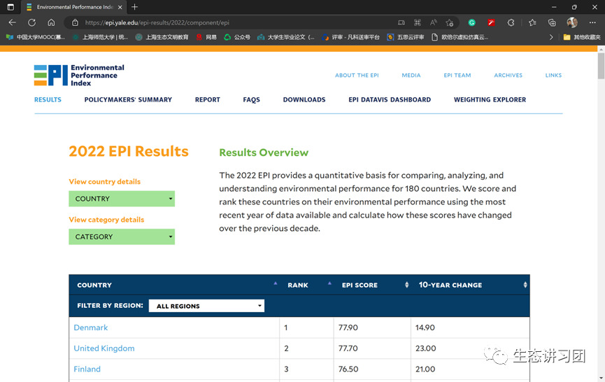Open ABOUT THE EPI page
Image resolution: width=605 pixels, height=382 pixels.
(x=357, y=76)
